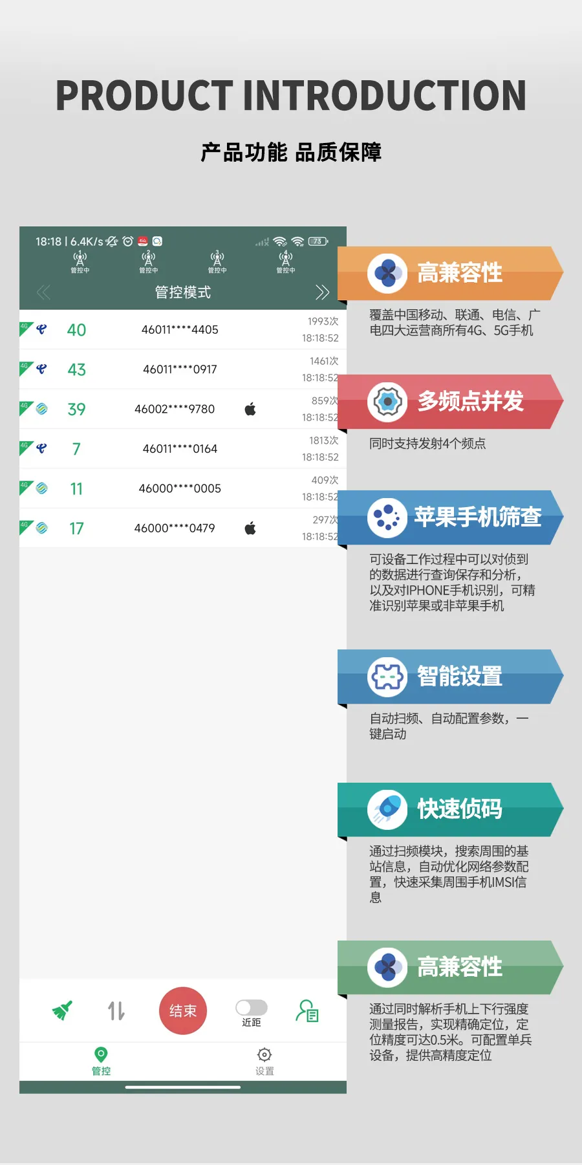Go to previous mode with left chevrons
Image resolution: width=582 pixels, height=1165 pixels.
[x=43, y=292]
